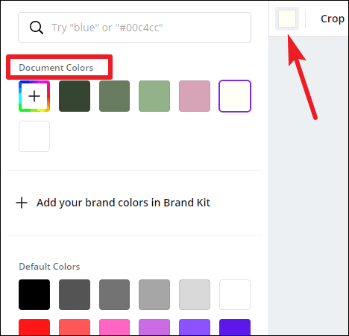Click the rainbow add new color button
The height and width of the screenshot is (336, 349).
pyautogui.click(x=34, y=96)
